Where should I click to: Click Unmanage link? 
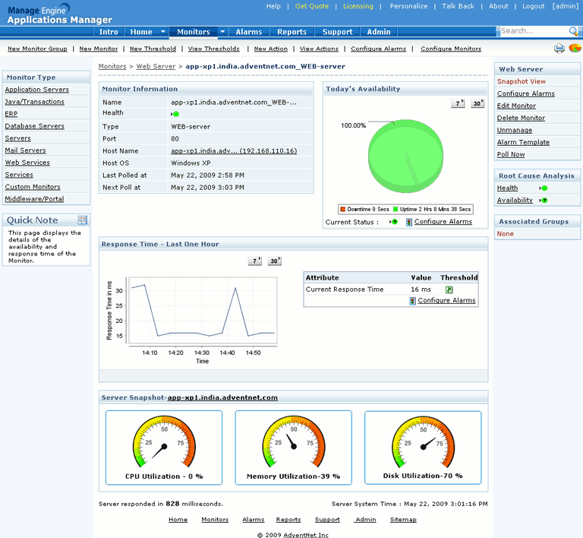click(x=515, y=130)
